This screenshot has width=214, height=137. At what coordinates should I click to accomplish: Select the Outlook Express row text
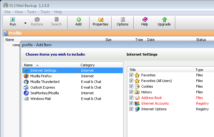coord(43,87)
